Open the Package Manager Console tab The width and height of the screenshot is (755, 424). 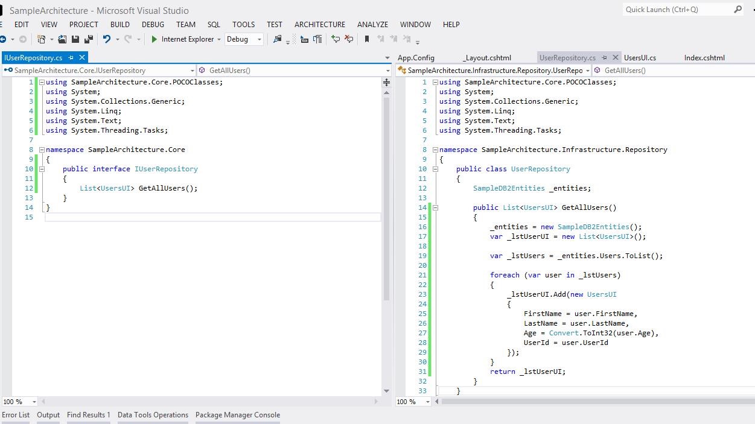point(238,415)
